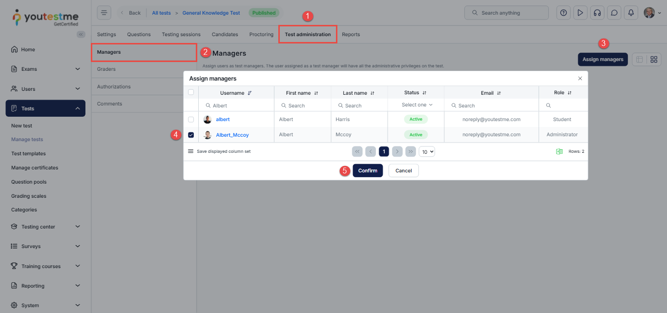The width and height of the screenshot is (667, 313).
Task: Switch to the Proctoring tab
Action: tap(261, 35)
